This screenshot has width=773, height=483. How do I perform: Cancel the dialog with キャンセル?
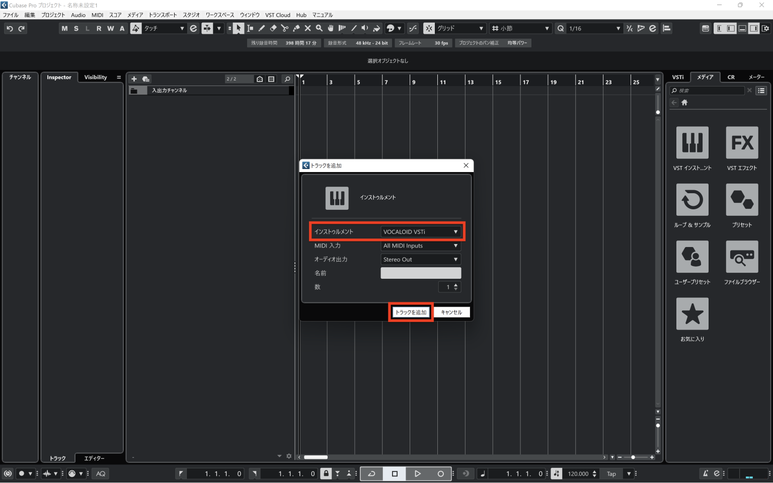pyautogui.click(x=451, y=312)
